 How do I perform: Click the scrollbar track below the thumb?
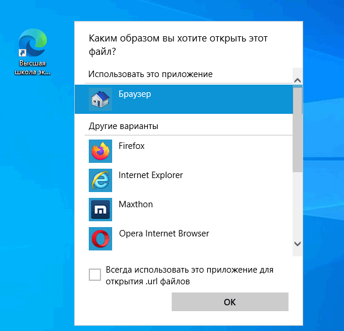[297, 205]
